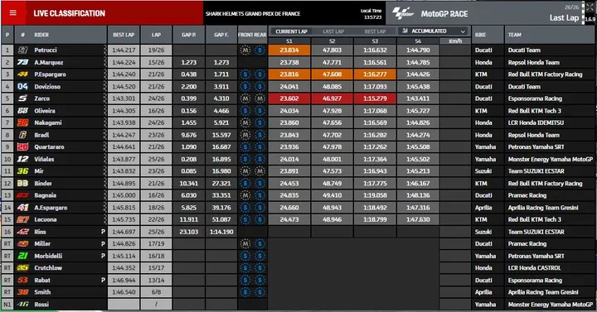Screen dimensions: 597x312
Task: Click A.Espargaro's S2 time 48.943
Action: point(332,208)
